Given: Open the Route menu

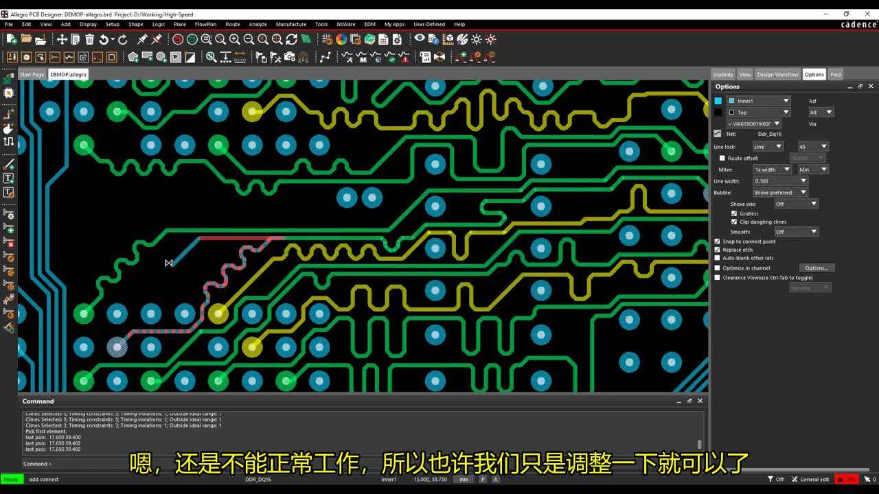Looking at the screenshot, I should click(x=232, y=24).
